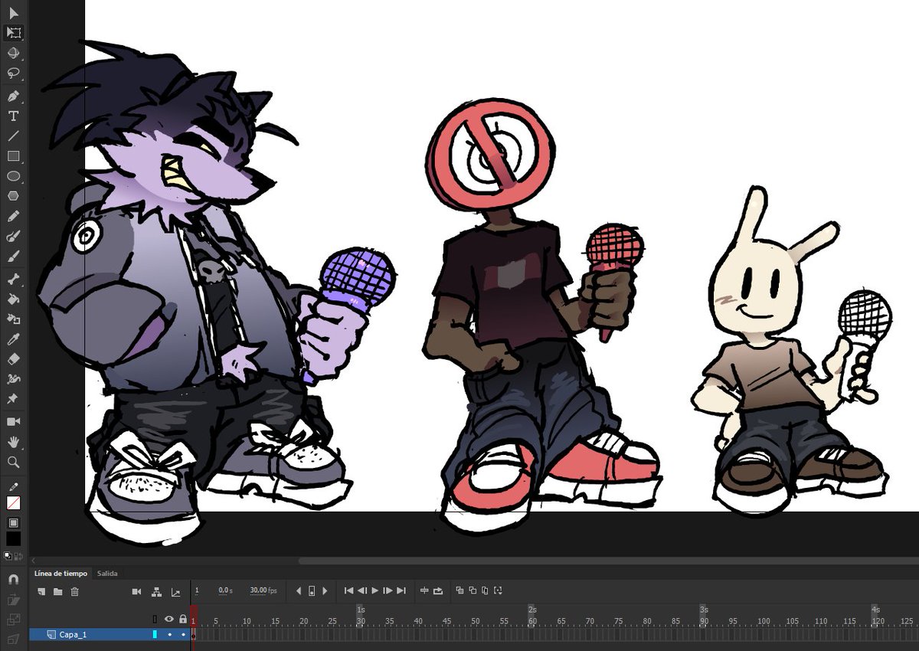
Task: Select the Pencil tool
Action: [13, 217]
